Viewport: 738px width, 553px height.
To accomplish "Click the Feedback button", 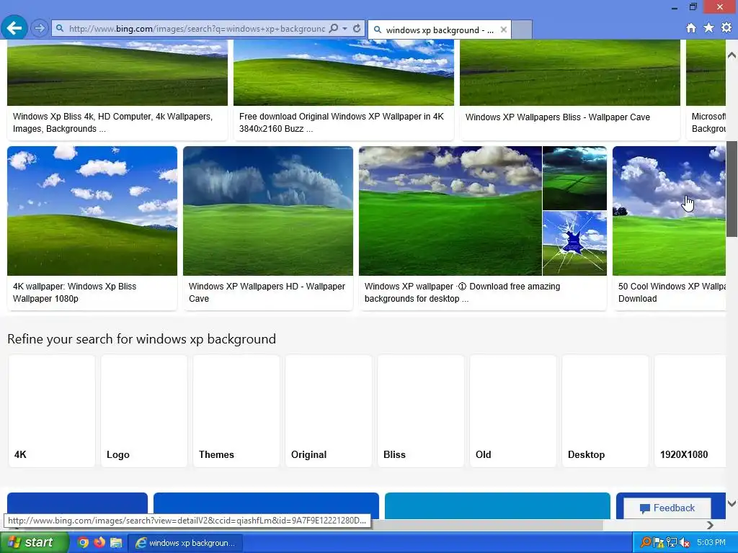I will tap(667, 508).
